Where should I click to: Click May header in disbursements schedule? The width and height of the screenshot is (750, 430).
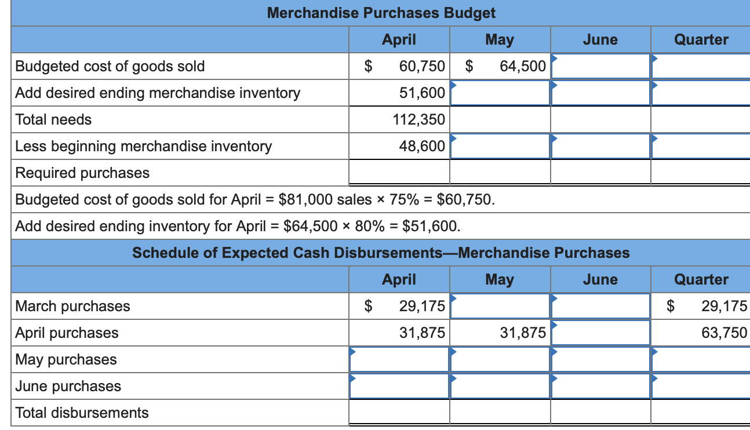(x=500, y=280)
